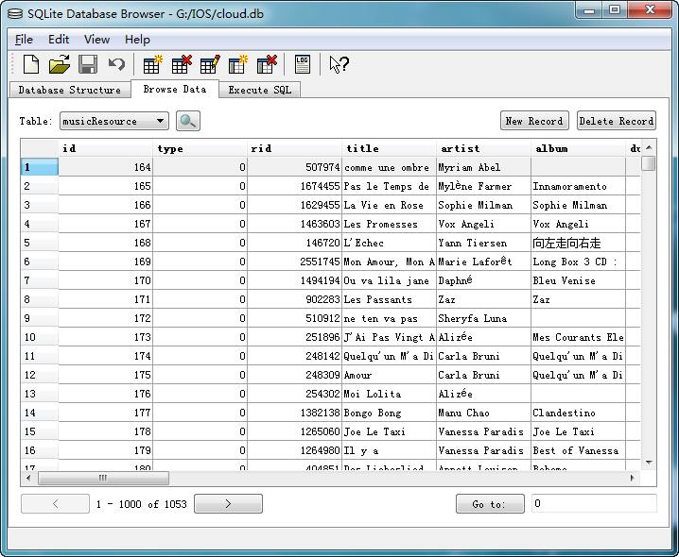Activate the What's This help cursor icon
The width and height of the screenshot is (679, 557).
point(338,64)
